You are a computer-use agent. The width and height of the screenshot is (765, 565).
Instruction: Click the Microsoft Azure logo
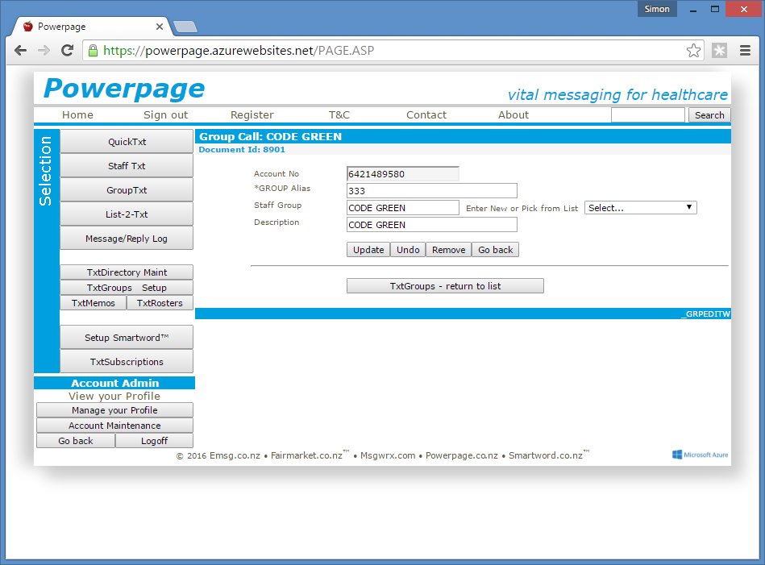tap(700, 455)
